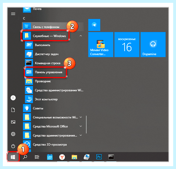This screenshot has height=169, width=176.
Task: Open Command Prompt taskbar icon
Action: 111,157
